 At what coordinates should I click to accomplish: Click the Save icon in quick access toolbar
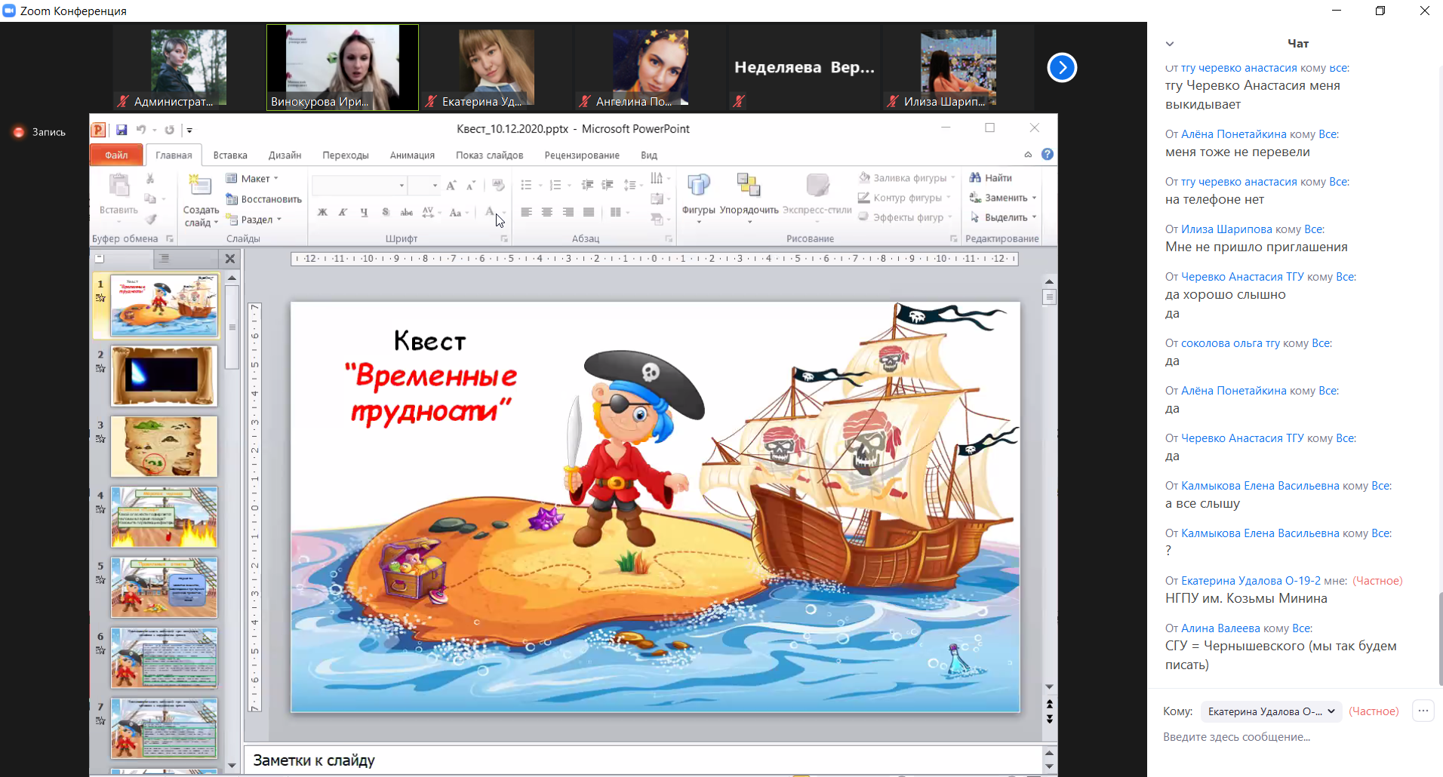tap(122, 130)
